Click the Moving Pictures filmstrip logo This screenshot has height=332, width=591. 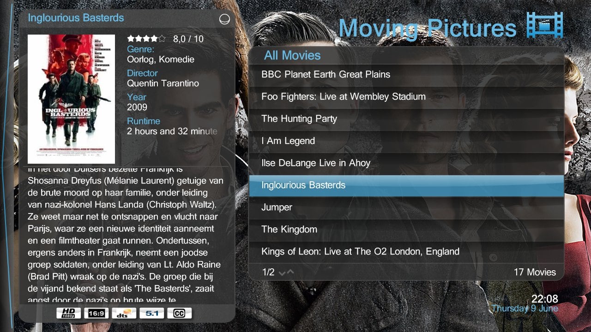[x=545, y=25]
